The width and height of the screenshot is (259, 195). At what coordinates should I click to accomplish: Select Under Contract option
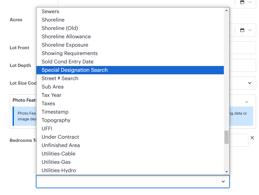(x=130, y=137)
